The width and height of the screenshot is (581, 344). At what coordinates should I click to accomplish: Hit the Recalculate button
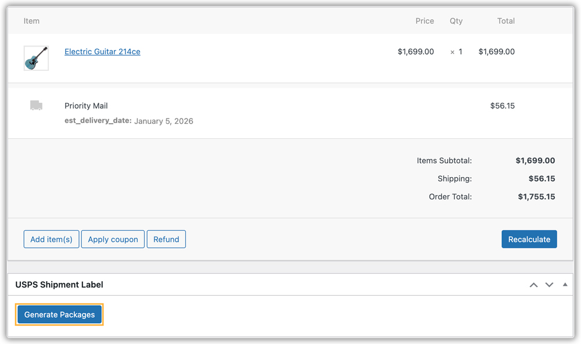click(529, 239)
